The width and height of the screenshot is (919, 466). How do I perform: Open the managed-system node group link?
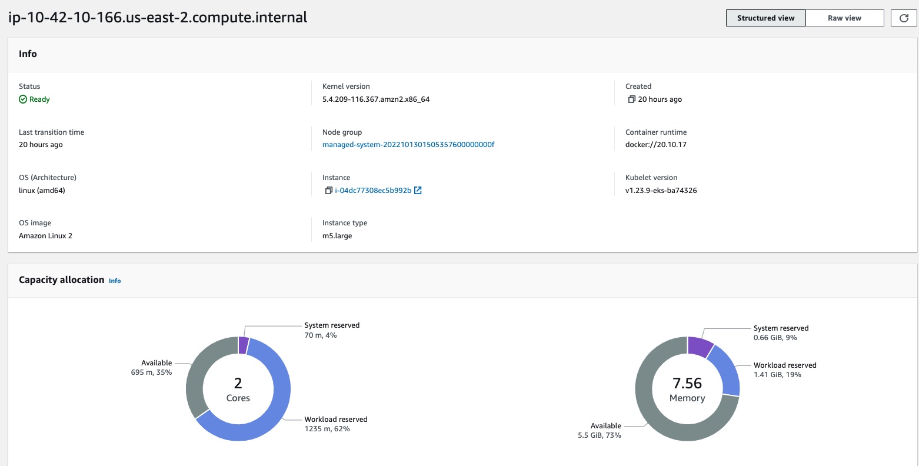pyautogui.click(x=408, y=145)
